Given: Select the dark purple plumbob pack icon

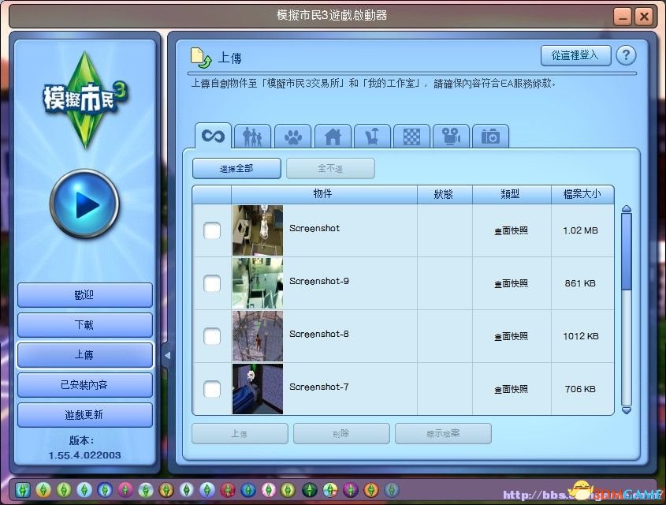Looking at the screenshot, I should coord(351,490).
